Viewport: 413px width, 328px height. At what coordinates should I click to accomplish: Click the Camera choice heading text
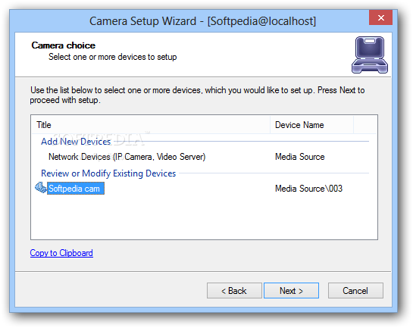coord(63,45)
